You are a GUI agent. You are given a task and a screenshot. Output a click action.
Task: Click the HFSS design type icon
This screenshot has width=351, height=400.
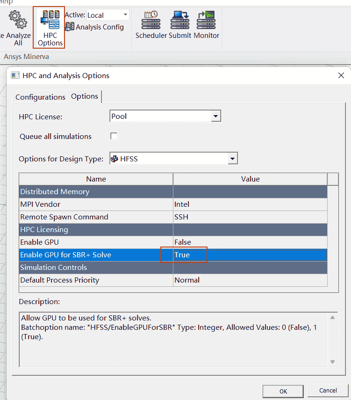point(115,159)
